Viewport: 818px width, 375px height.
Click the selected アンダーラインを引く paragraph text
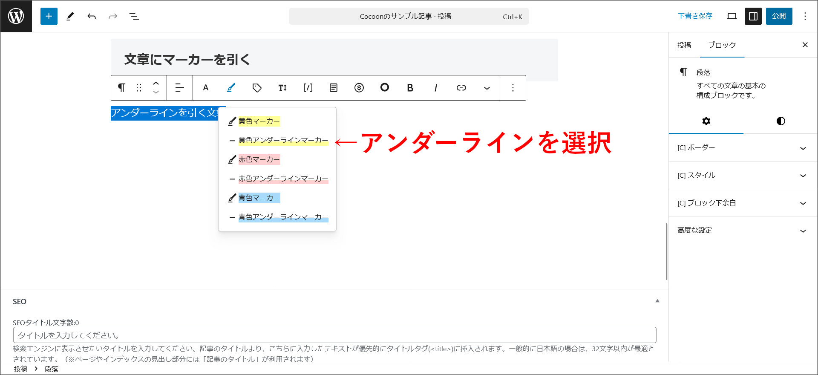click(x=164, y=113)
